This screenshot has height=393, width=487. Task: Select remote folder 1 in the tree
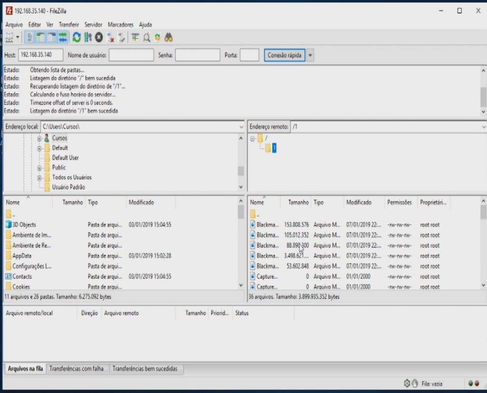[274, 148]
